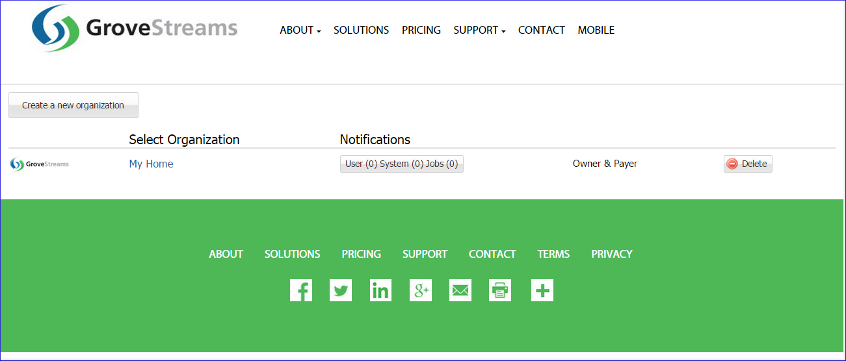The image size is (846, 361).
Task: Click the Google Plus icon
Action: (421, 290)
